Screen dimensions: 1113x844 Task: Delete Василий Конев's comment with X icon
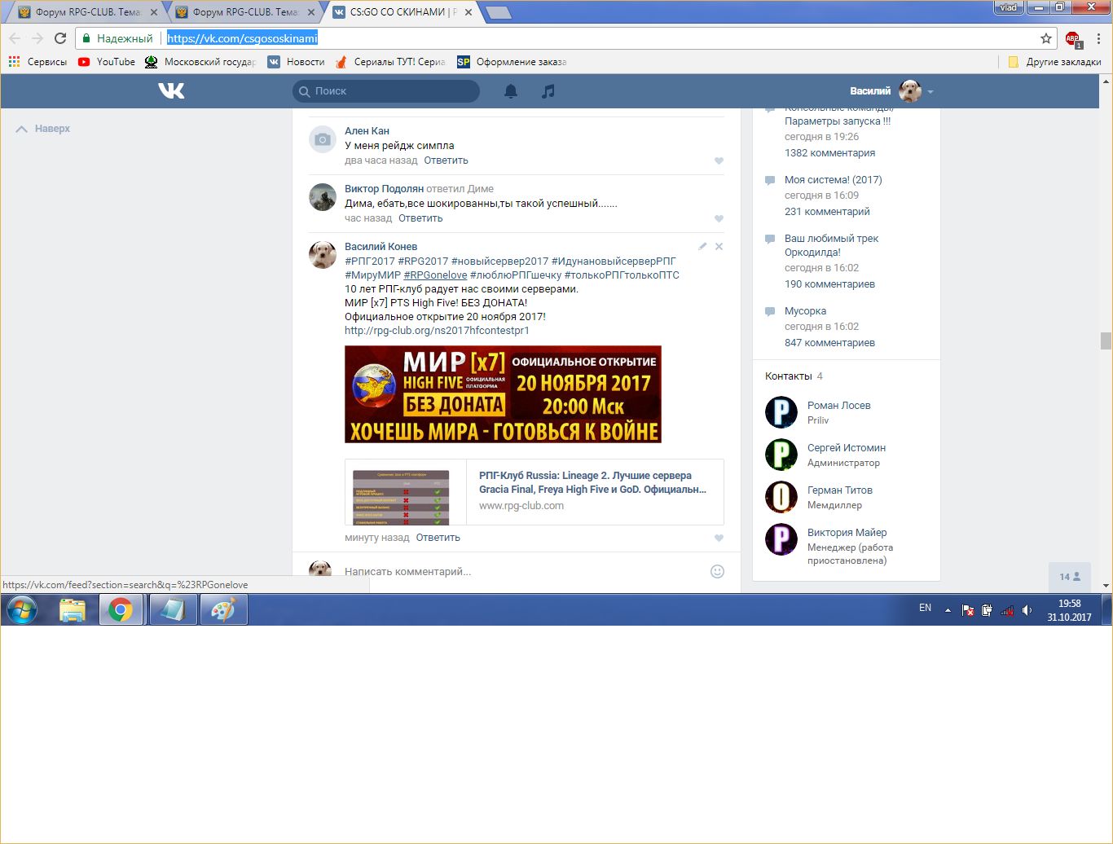click(719, 246)
